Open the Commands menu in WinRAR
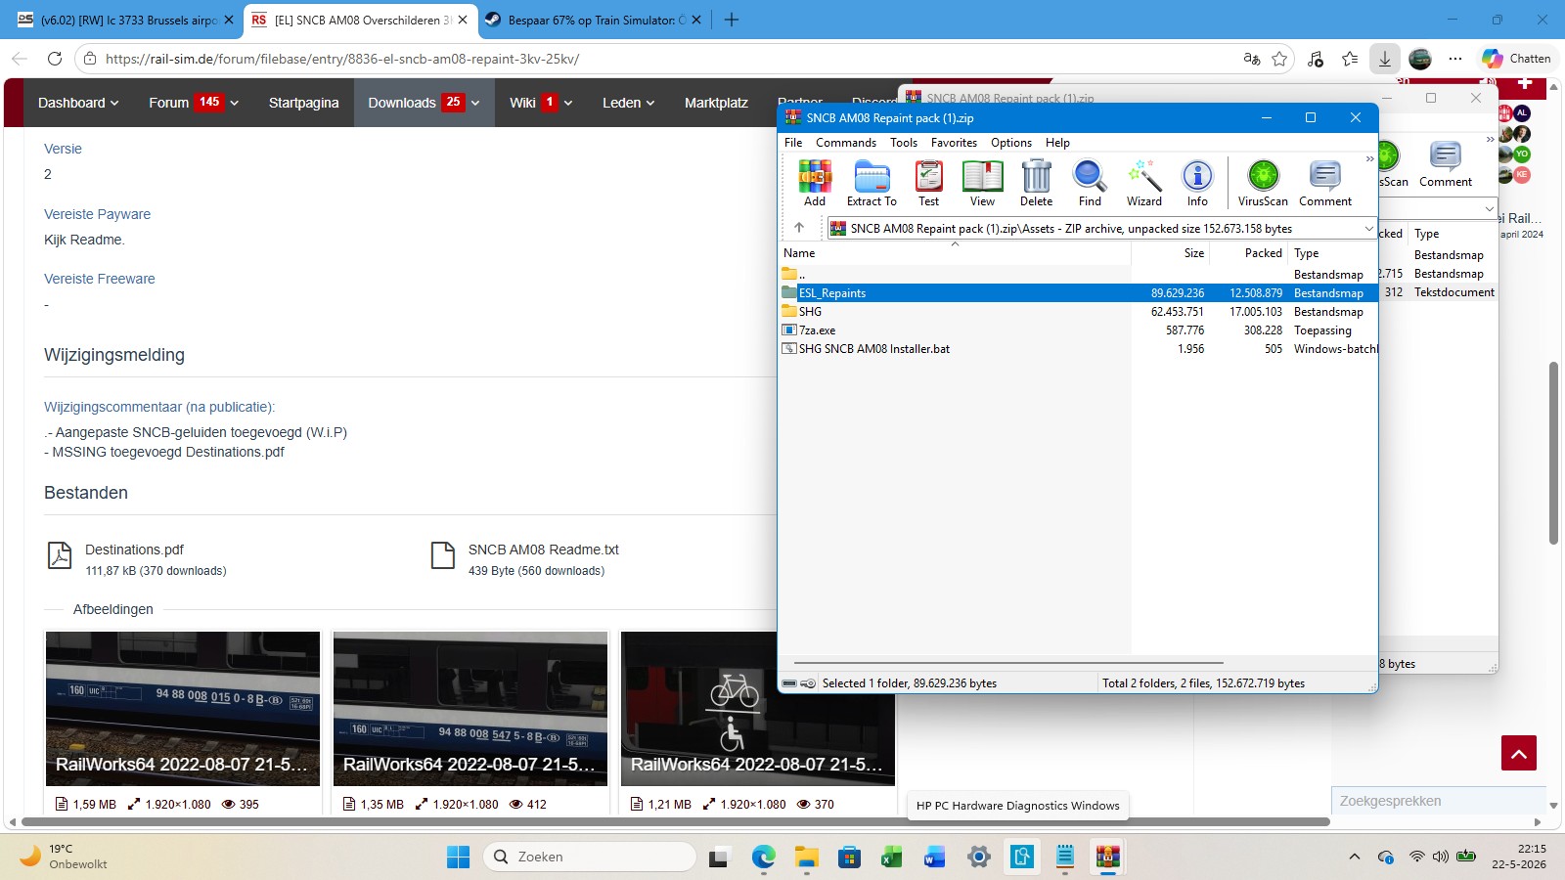Screen dimensions: 1565x880 click(x=846, y=143)
